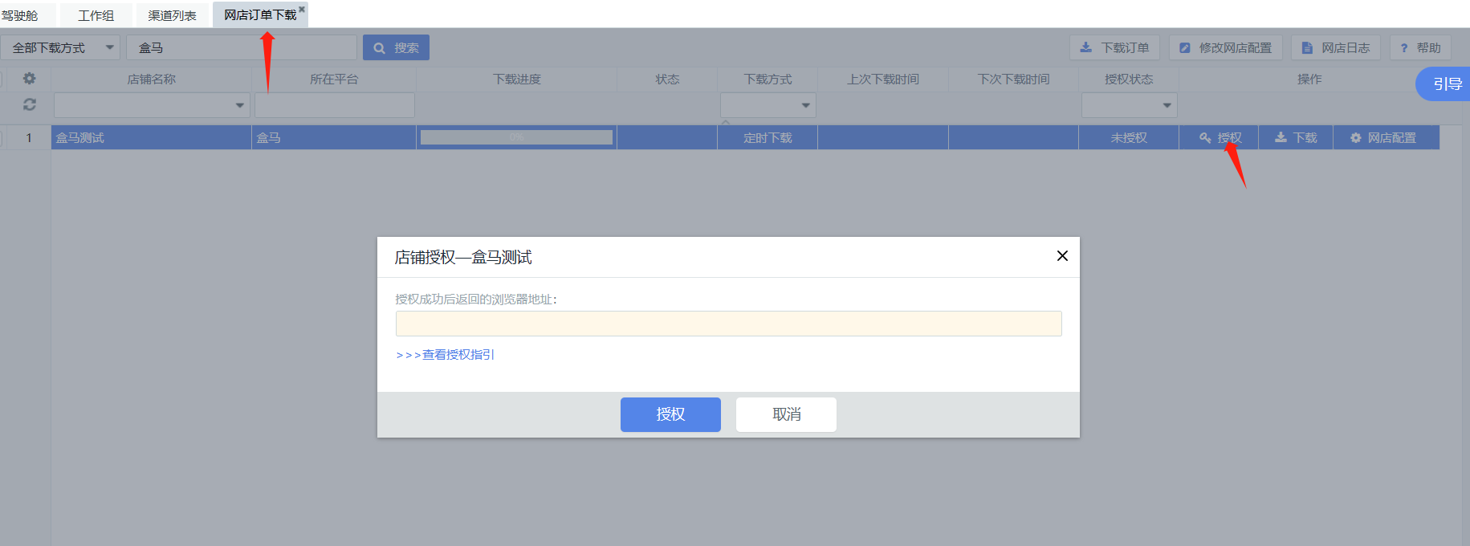
Task: Focus the 授权成功后返回的浏览器地址 input field
Action: coord(728,324)
